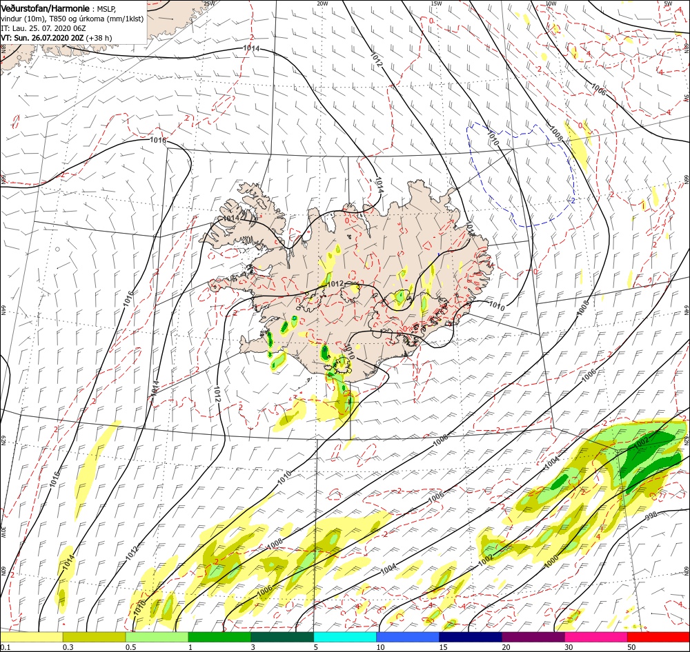Click the '1000' isobar label

pyautogui.click(x=551, y=562)
